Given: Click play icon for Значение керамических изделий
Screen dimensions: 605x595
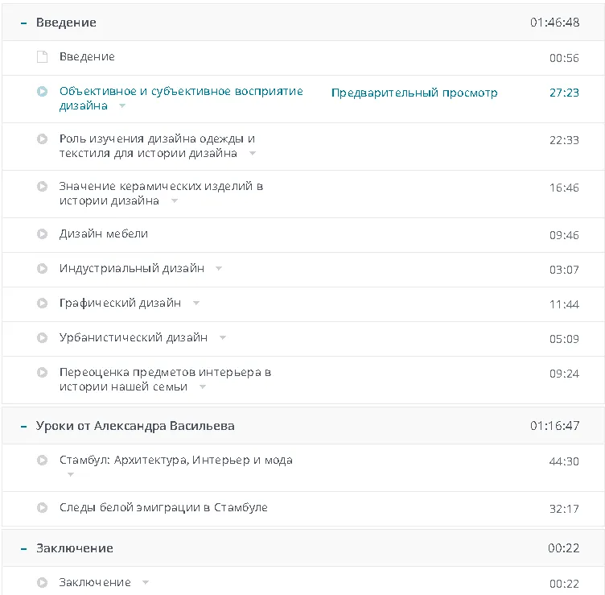Looking at the screenshot, I should coord(42,187).
